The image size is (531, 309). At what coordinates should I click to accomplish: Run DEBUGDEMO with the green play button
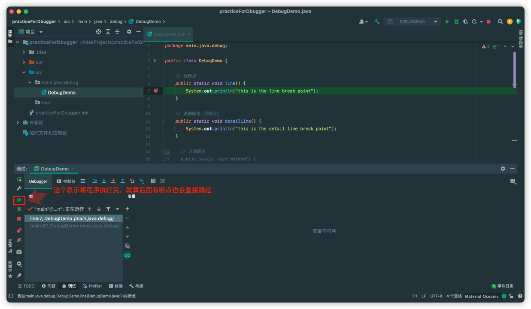point(447,21)
